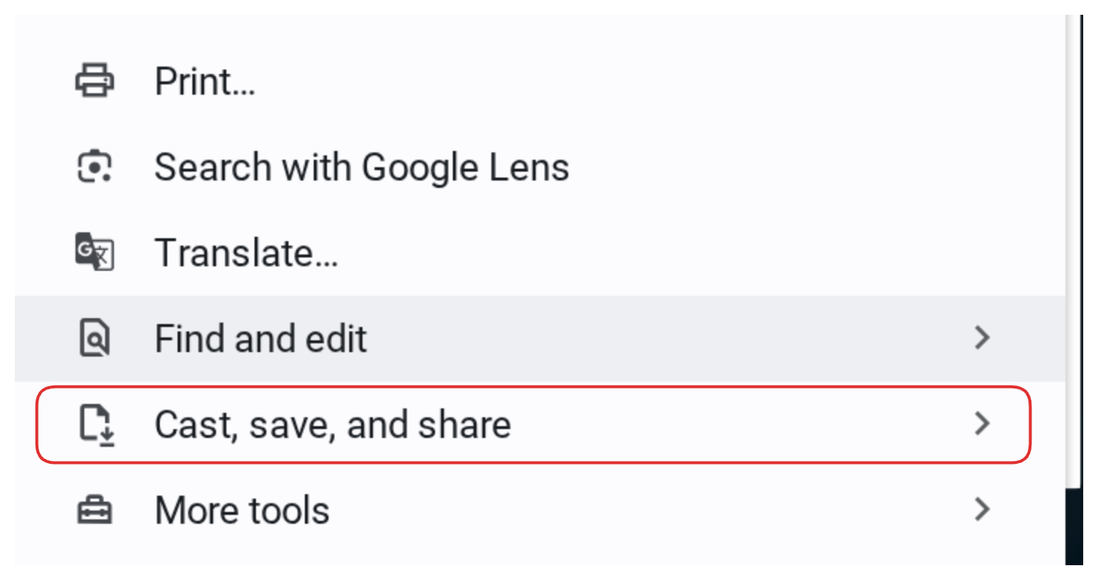Select Search with Google Lens text
Image resolution: width=1098 pixels, height=580 pixels.
click(x=361, y=166)
